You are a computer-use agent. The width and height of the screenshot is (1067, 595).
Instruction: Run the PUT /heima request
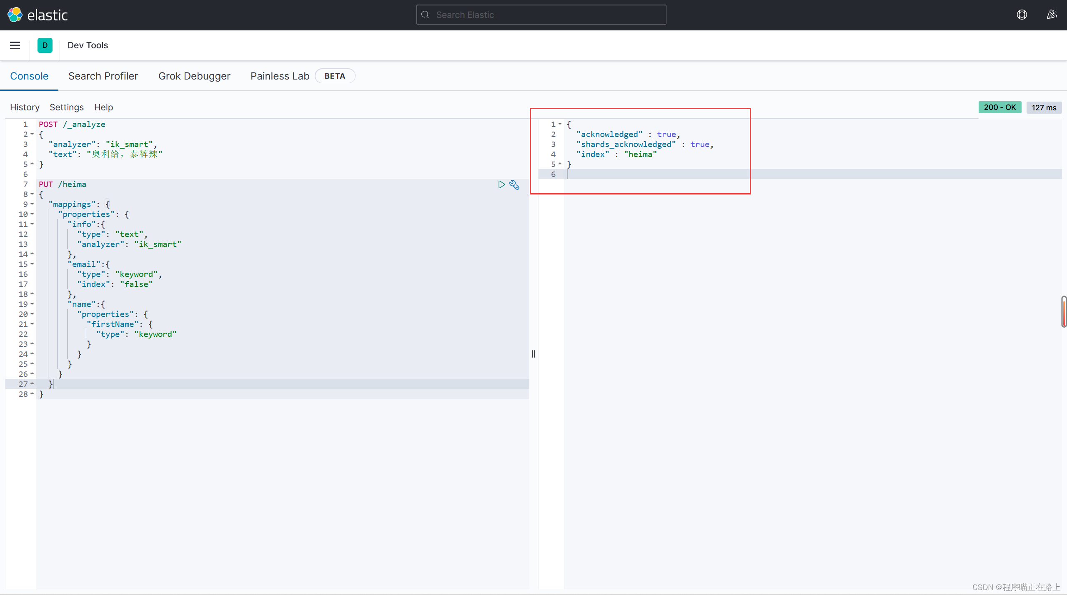point(501,184)
